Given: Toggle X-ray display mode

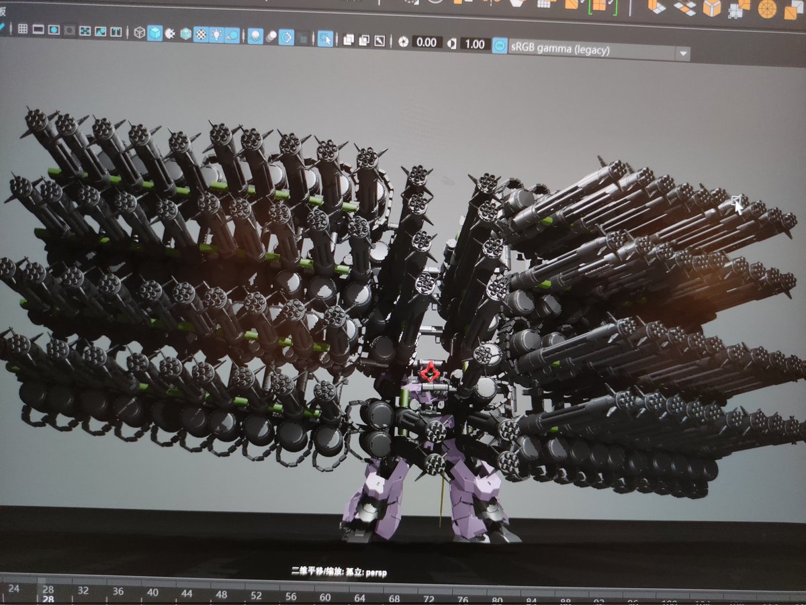Looking at the screenshot, I should (348, 40).
